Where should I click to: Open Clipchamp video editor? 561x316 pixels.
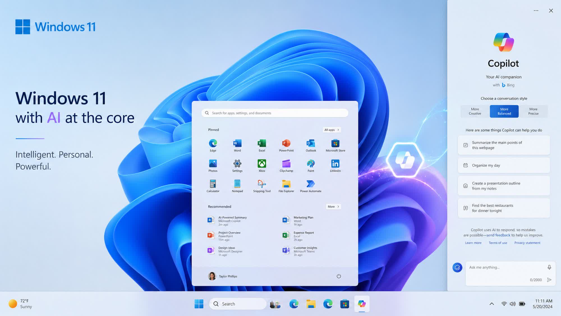[286, 166]
